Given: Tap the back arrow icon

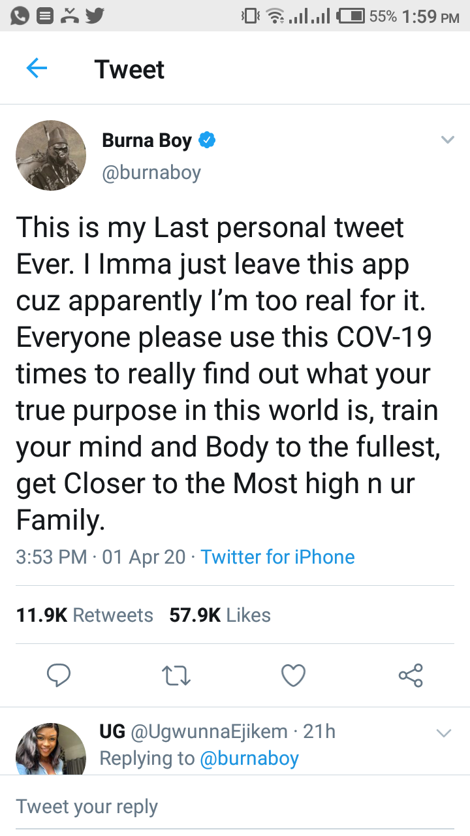Looking at the screenshot, I should [x=37, y=69].
